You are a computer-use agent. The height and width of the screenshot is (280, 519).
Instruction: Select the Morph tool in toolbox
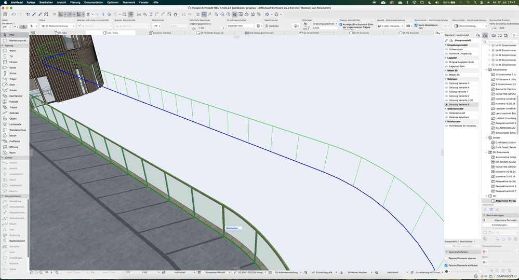(x=13, y=135)
